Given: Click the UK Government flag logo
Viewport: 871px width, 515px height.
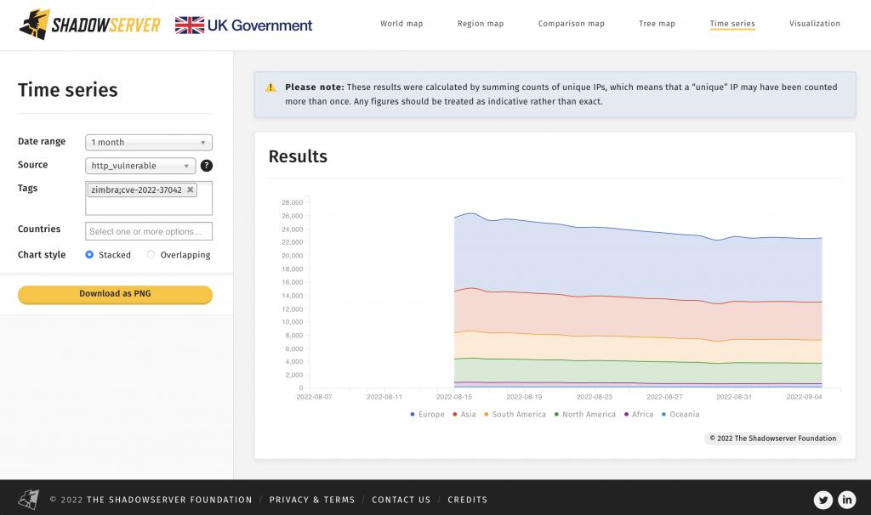Looking at the screenshot, I should [x=189, y=25].
